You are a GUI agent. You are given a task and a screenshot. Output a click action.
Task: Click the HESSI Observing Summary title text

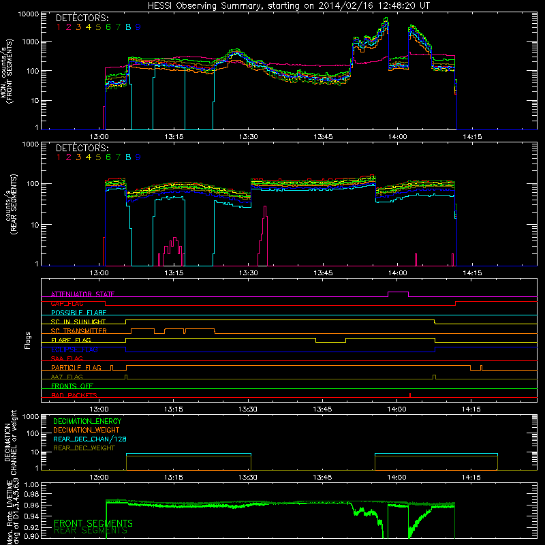[288, 5]
